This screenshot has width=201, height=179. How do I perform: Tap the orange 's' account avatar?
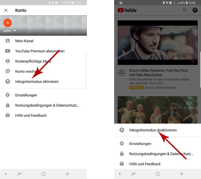point(7,23)
